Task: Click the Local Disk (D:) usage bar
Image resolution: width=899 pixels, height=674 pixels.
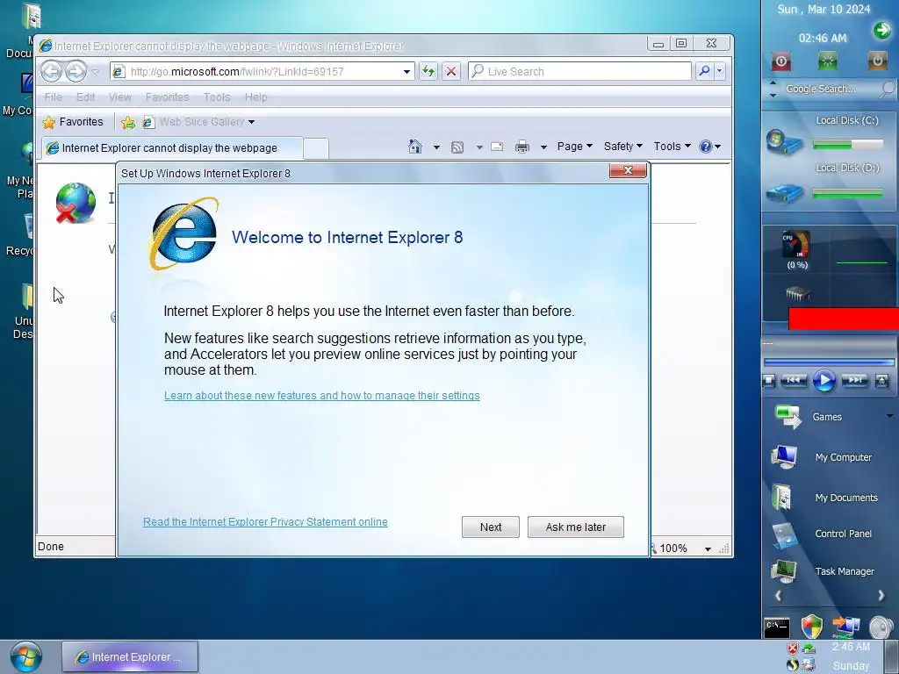Action: tap(848, 194)
